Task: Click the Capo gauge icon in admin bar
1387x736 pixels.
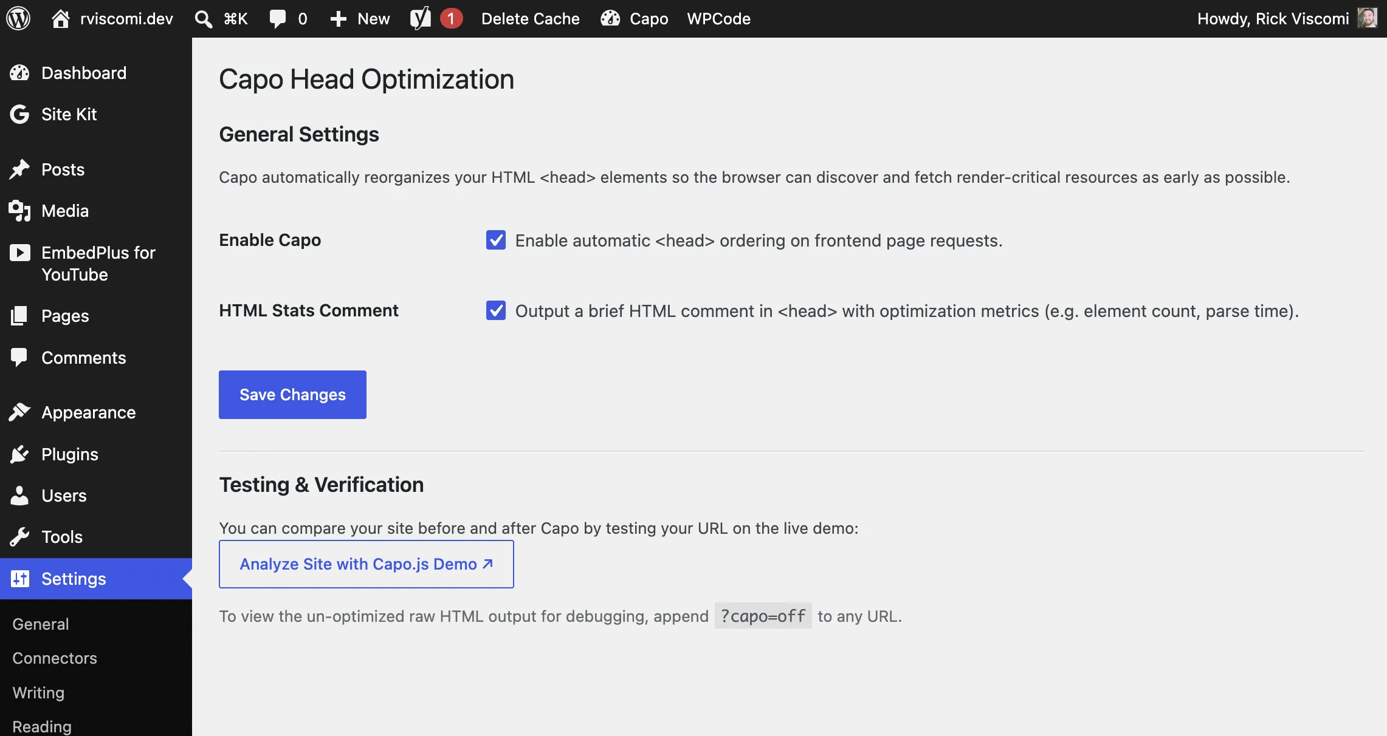Action: 610,19
